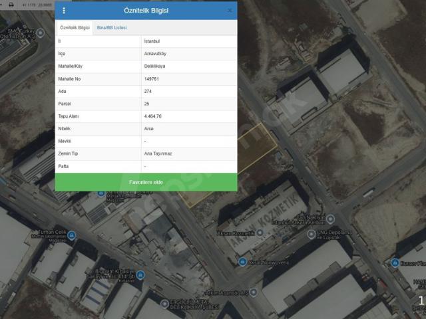This screenshot has height=319, width=426.
Task: Click the Aksan Kozmetik map label text
Action: pos(236,233)
